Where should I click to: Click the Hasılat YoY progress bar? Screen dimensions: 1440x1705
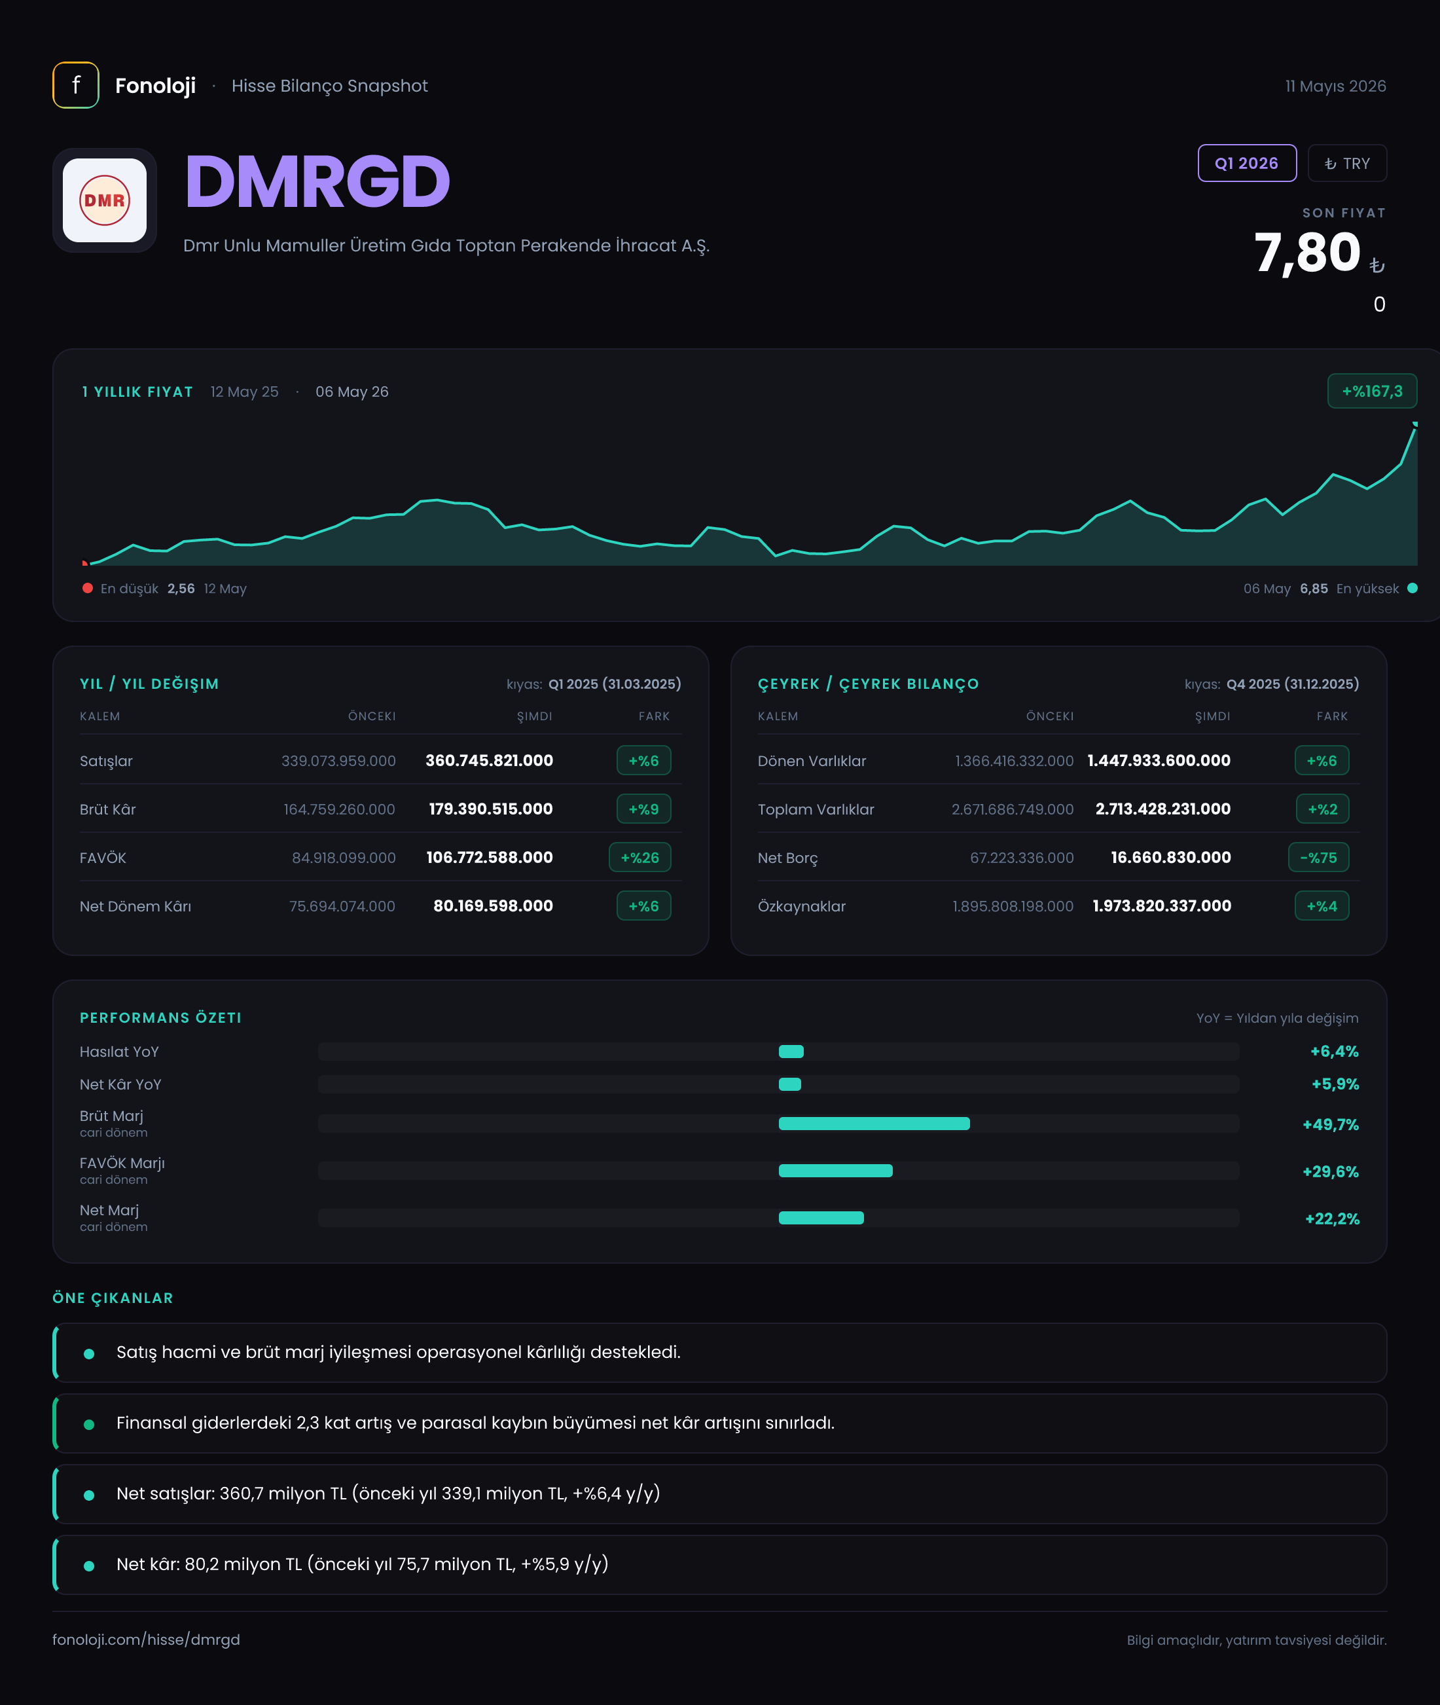click(779, 1052)
